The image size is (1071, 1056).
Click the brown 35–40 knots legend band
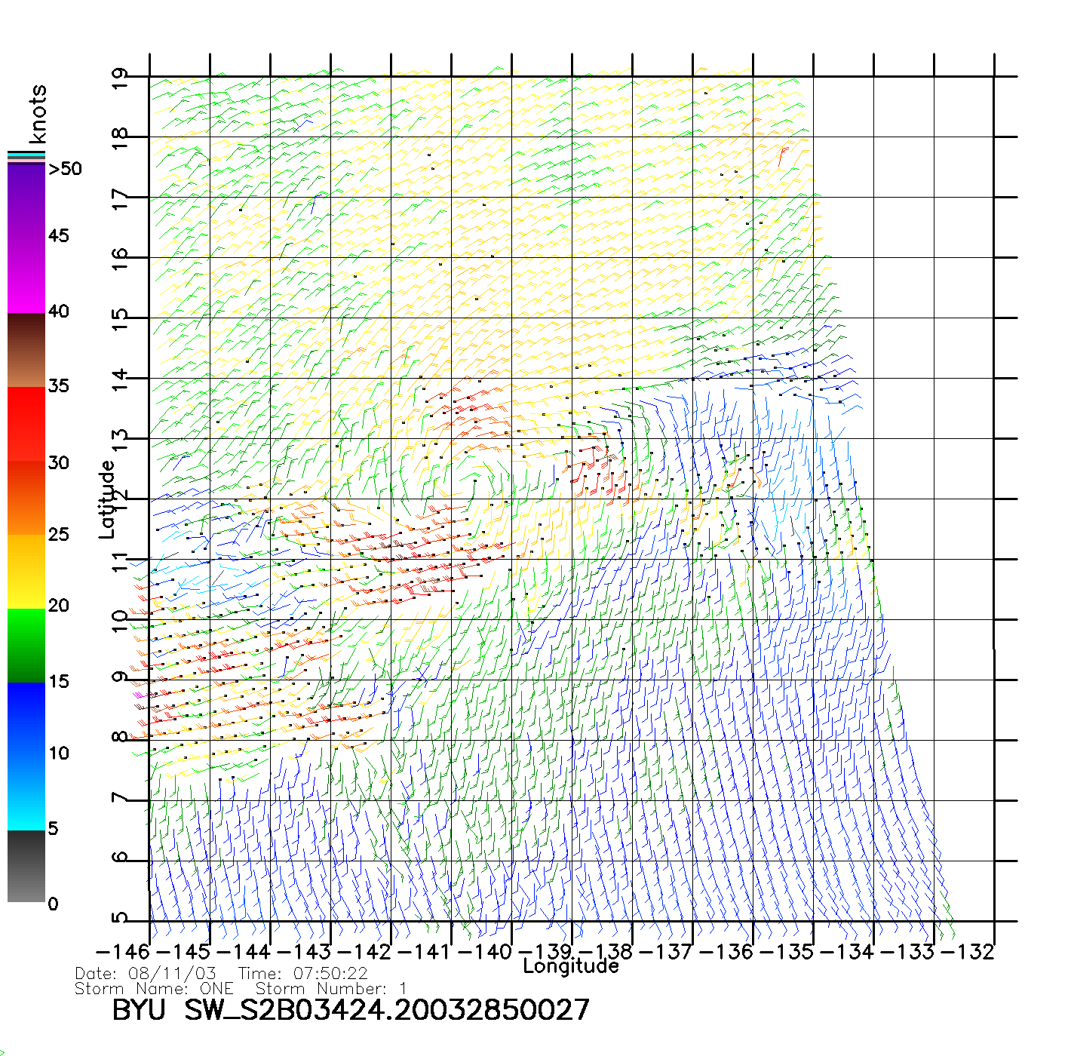pyautogui.click(x=26, y=350)
